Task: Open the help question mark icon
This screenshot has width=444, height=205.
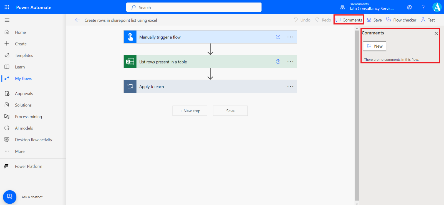Action: pyautogui.click(x=423, y=7)
